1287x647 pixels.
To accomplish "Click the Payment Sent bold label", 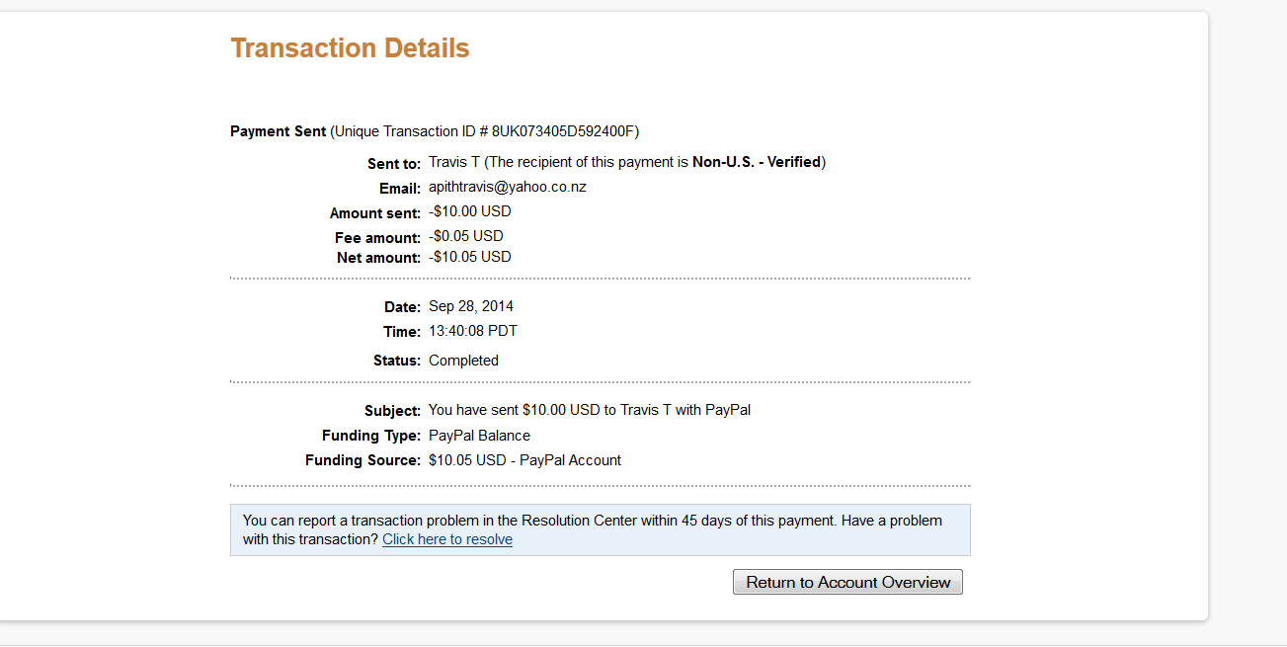I will (278, 131).
